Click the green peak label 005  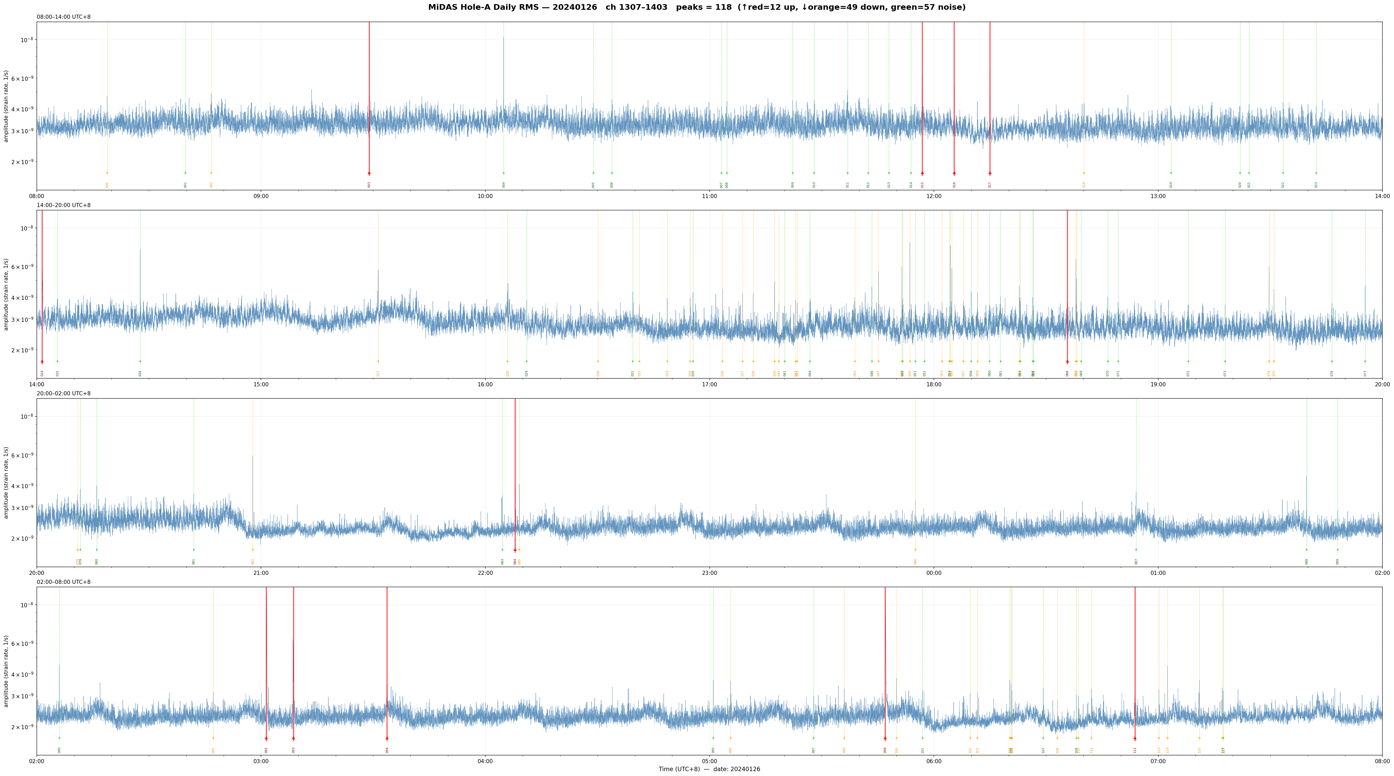593,185
